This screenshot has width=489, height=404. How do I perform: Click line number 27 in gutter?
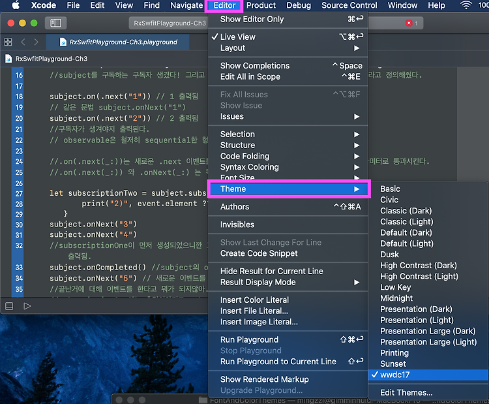19,194
